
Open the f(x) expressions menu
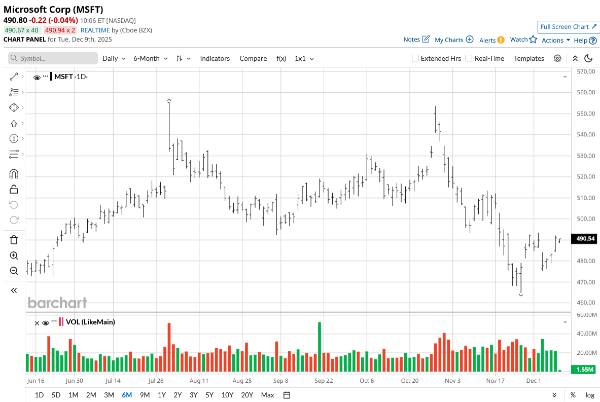(x=281, y=58)
